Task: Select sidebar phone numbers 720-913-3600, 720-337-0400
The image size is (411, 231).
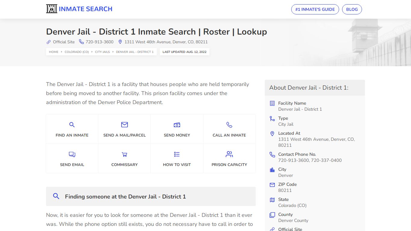Action: click(x=310, y=160)
